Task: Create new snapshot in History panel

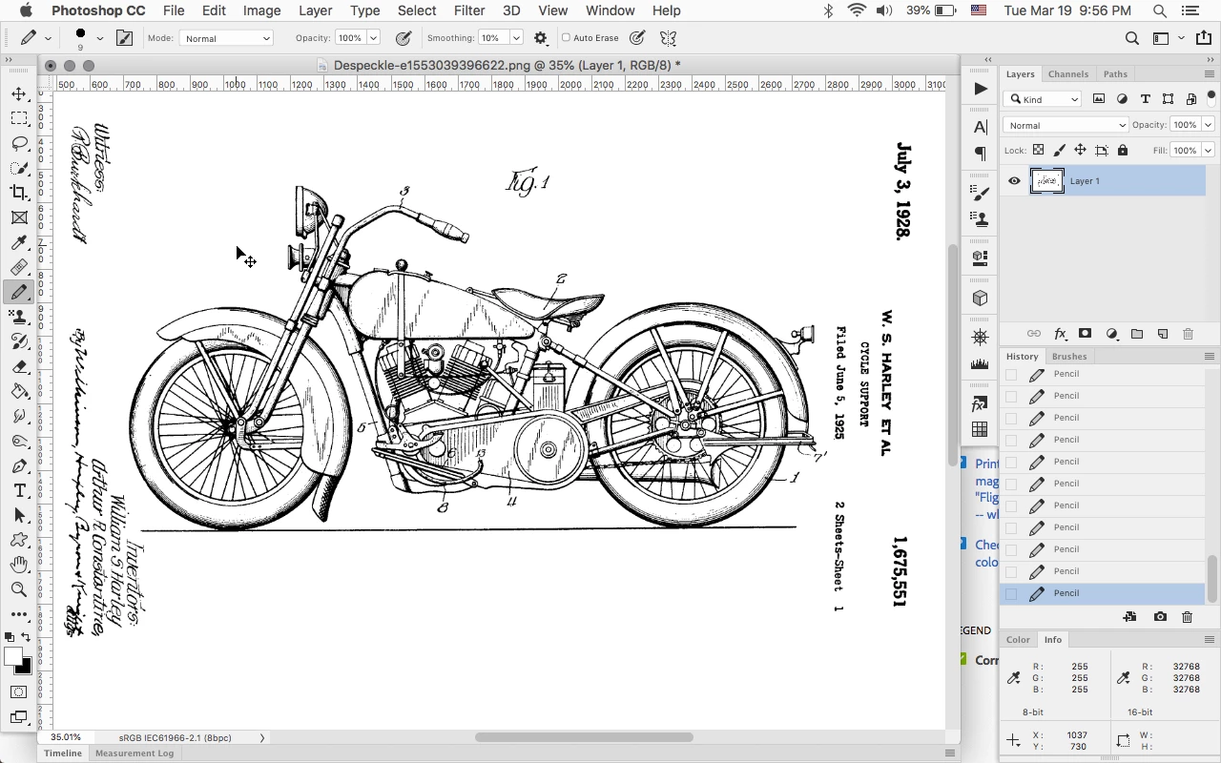Action: pos(1160,617)
